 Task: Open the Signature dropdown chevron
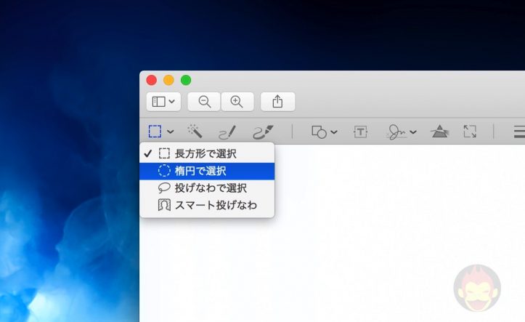pyautogui.click(x=413, y=132)
